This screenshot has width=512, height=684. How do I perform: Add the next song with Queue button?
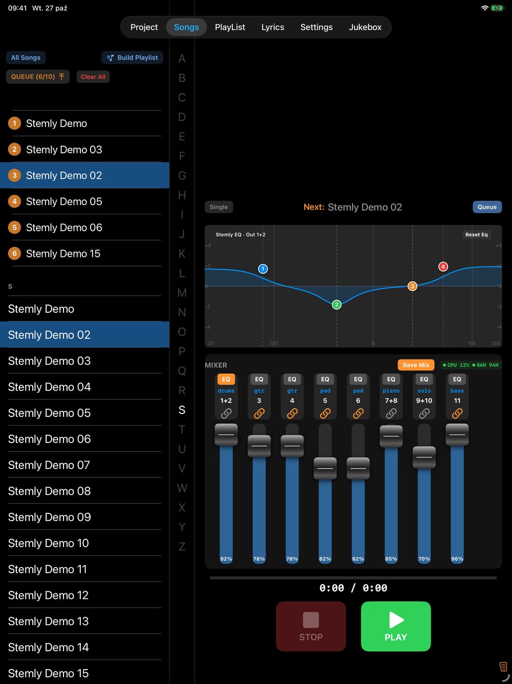tap(487, 207)
